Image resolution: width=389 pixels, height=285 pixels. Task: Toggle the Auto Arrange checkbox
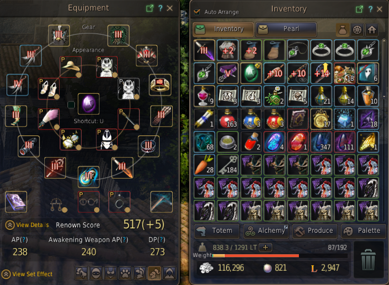coord(197,12)
